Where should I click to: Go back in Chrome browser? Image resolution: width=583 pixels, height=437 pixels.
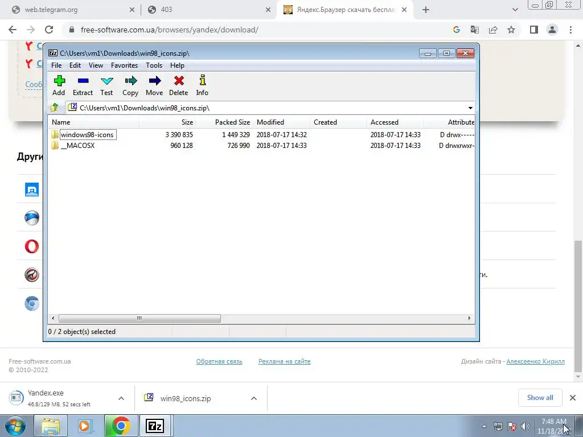pos(13,30)
